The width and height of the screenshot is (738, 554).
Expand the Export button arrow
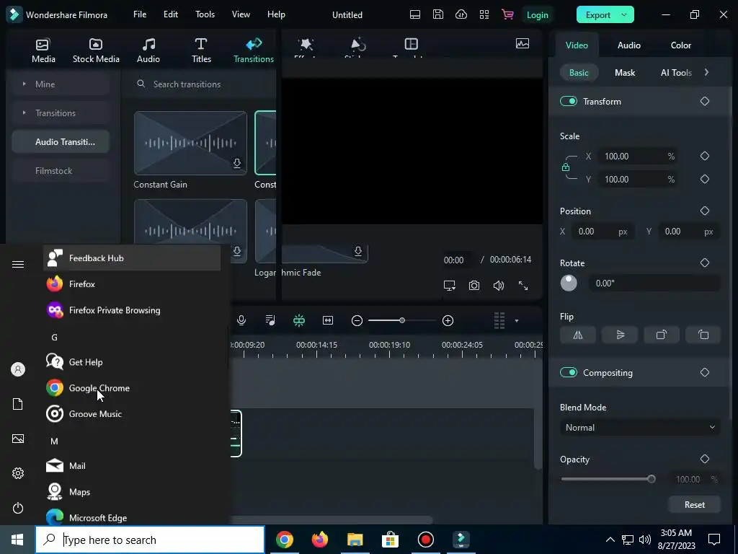tap(624, 14)
